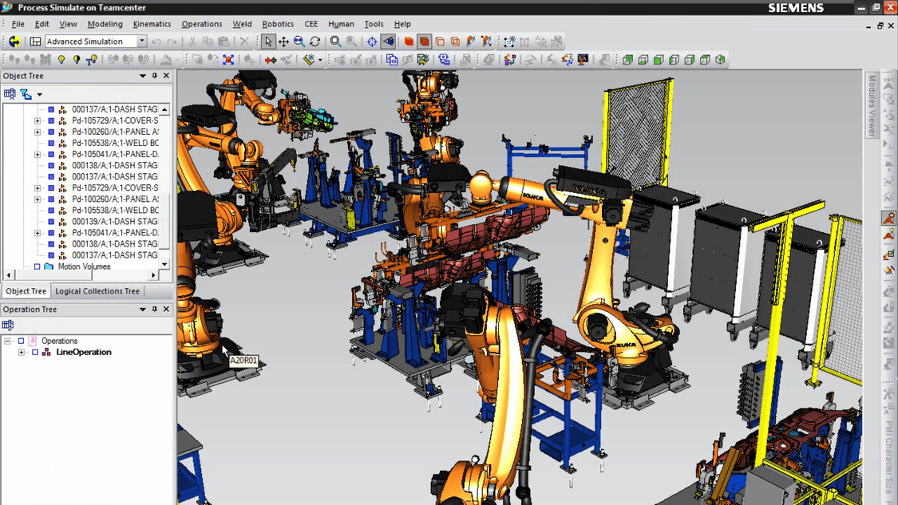Click the Zoom to Fit icon
Screen dimensions: 898x505
(334, 41)
